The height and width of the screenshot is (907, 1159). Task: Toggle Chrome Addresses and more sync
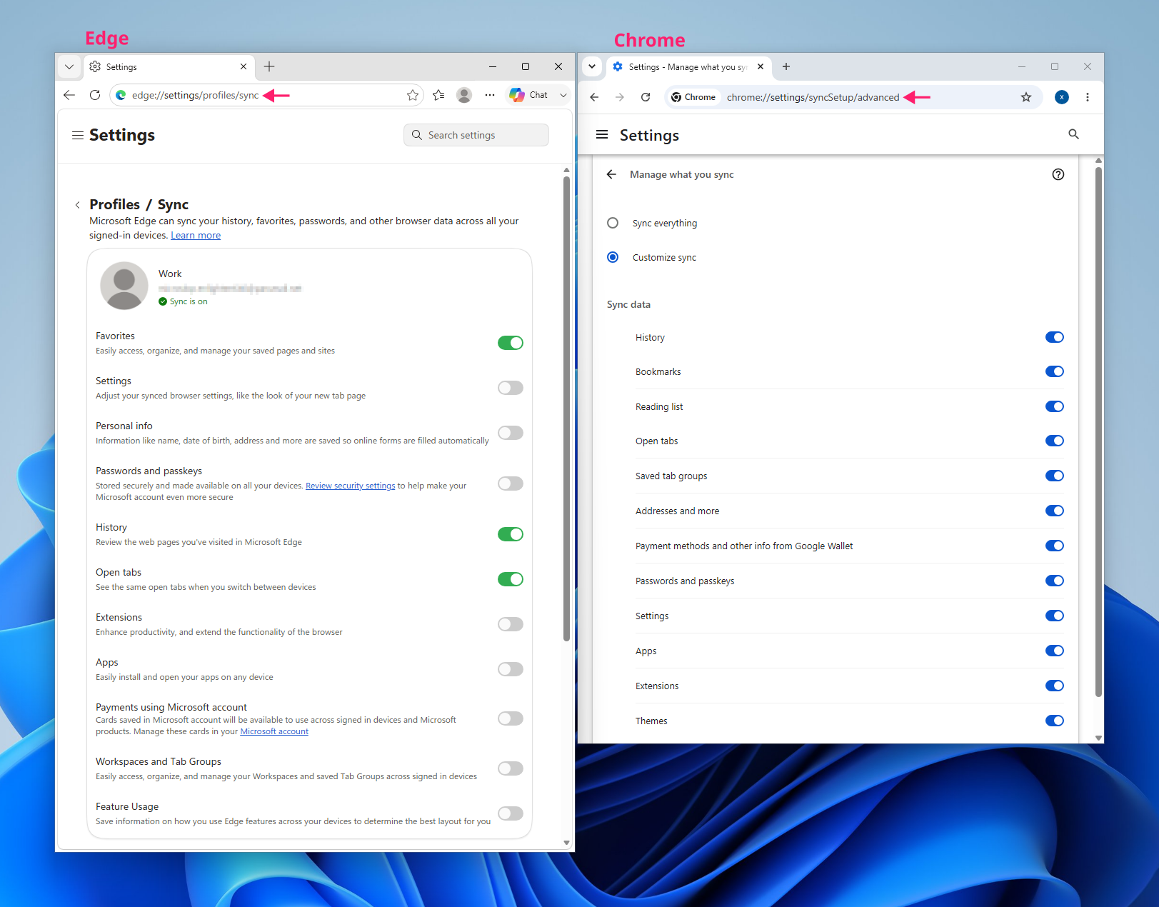[1055, 511]
